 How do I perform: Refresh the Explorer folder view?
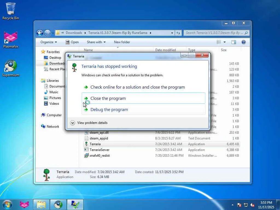[178, 33]
